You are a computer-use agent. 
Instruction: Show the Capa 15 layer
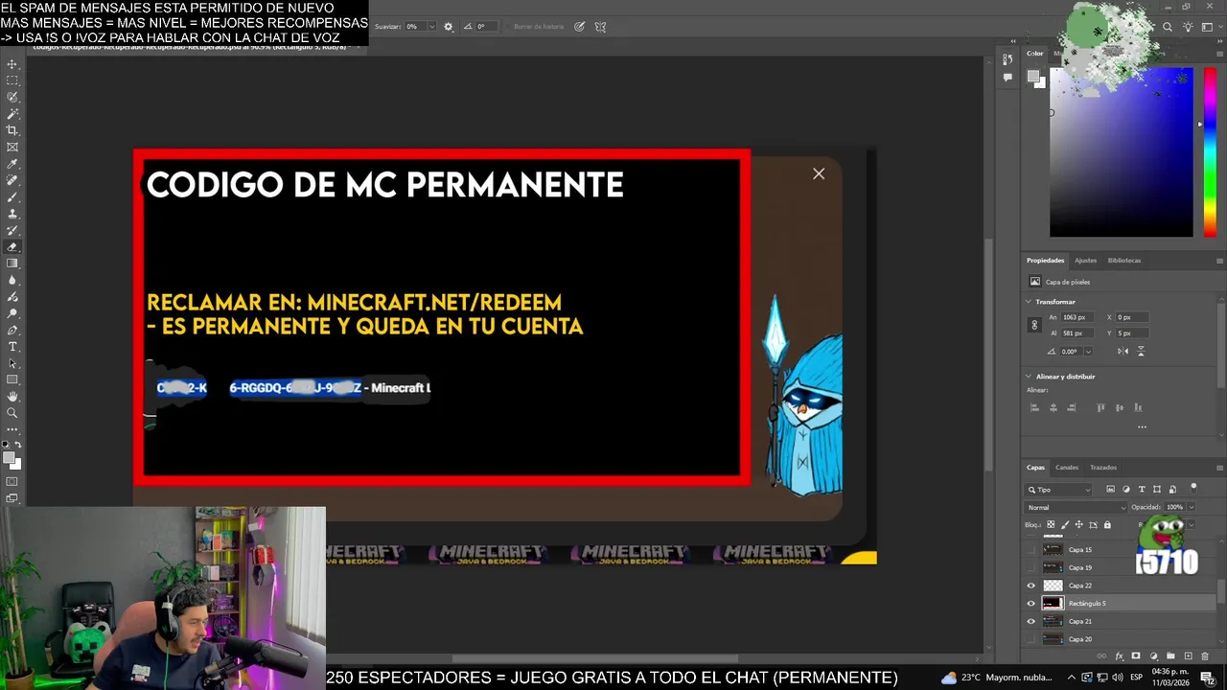tap(1030, 550)
